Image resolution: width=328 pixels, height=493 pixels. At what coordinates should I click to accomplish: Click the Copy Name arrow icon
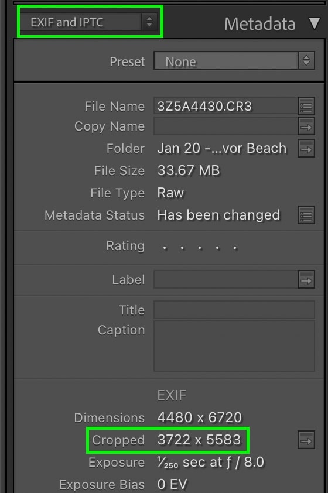tap(306, 126)
